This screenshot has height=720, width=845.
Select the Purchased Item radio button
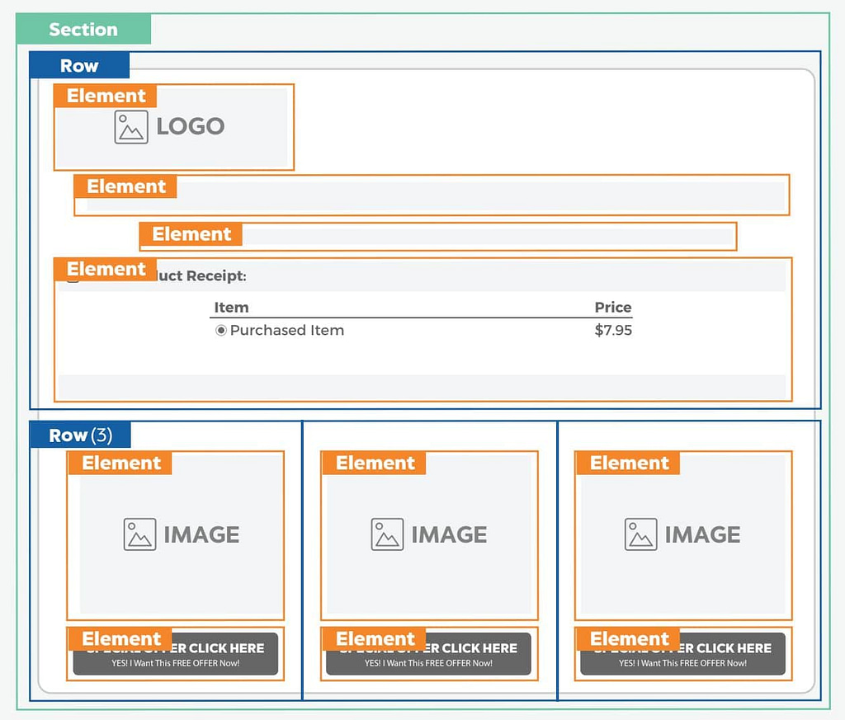pyautogui.click(x=220, y=330)
